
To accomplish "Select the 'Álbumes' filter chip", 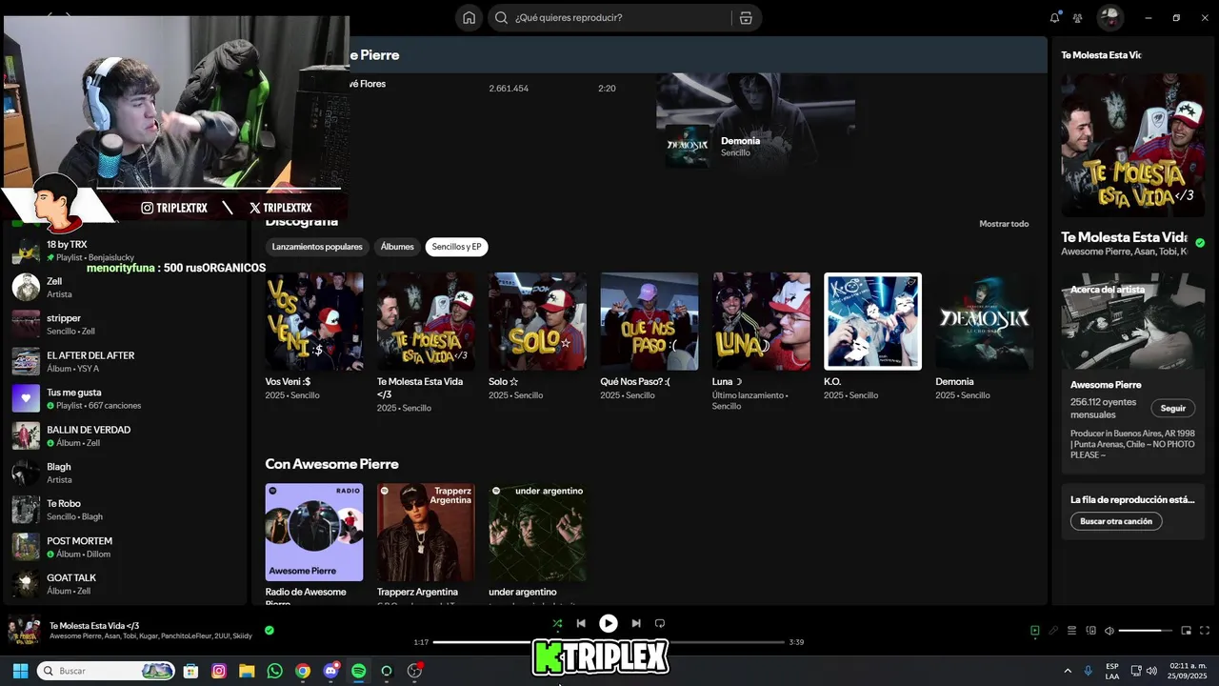I will (x=397, y=247).
